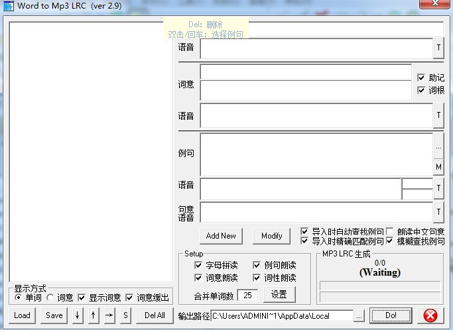Image resolution: width=453 pixels, height=330 pixels.
Task: Toggle the 助记 checkbox
Action: [421, 78]
